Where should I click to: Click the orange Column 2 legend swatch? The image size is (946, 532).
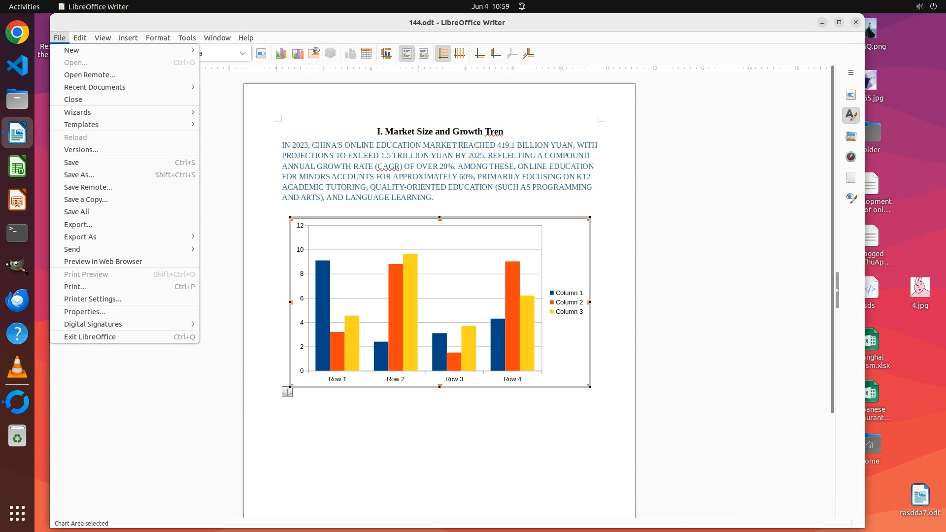tap(552, 302)
